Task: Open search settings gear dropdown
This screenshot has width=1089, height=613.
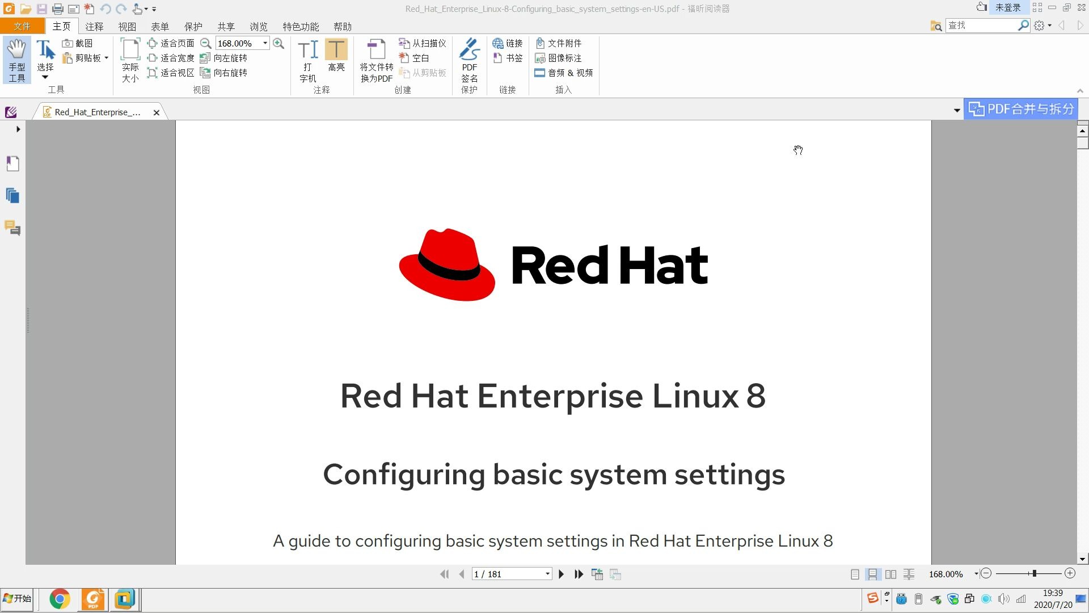Action: pos(1042,26)
